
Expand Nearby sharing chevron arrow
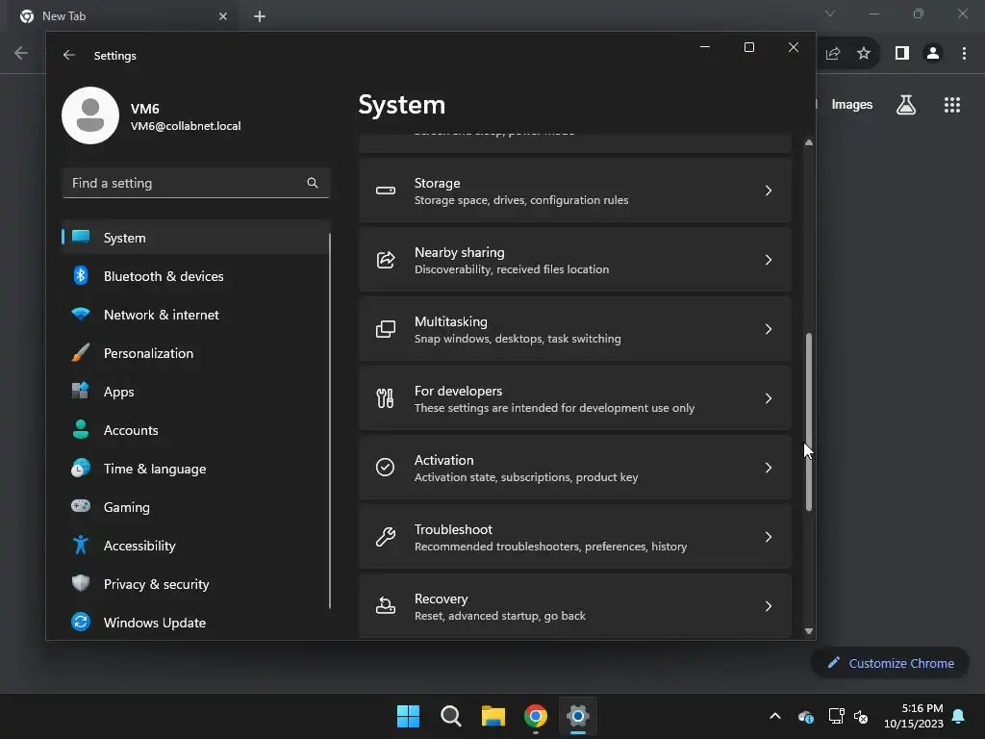[x=769, y=260]
